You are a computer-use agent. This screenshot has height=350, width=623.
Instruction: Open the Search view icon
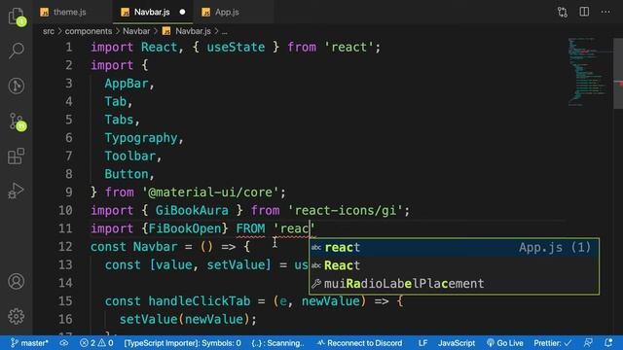(17, 51)
